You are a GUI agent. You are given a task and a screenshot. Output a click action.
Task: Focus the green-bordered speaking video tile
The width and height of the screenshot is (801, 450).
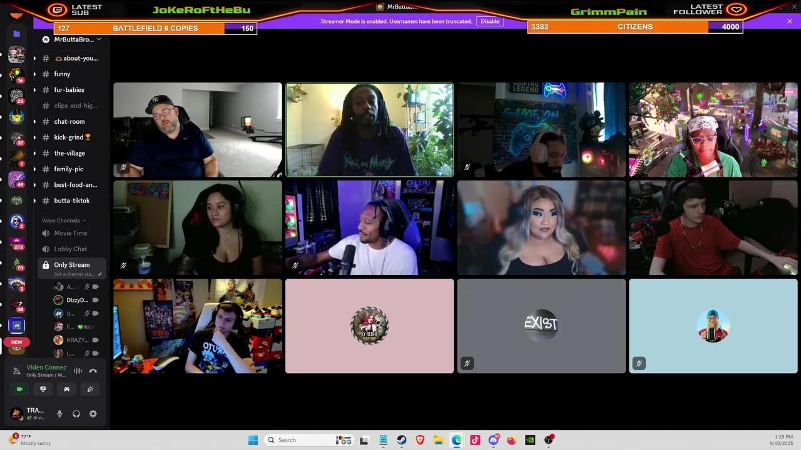click(x=369, y=130)
